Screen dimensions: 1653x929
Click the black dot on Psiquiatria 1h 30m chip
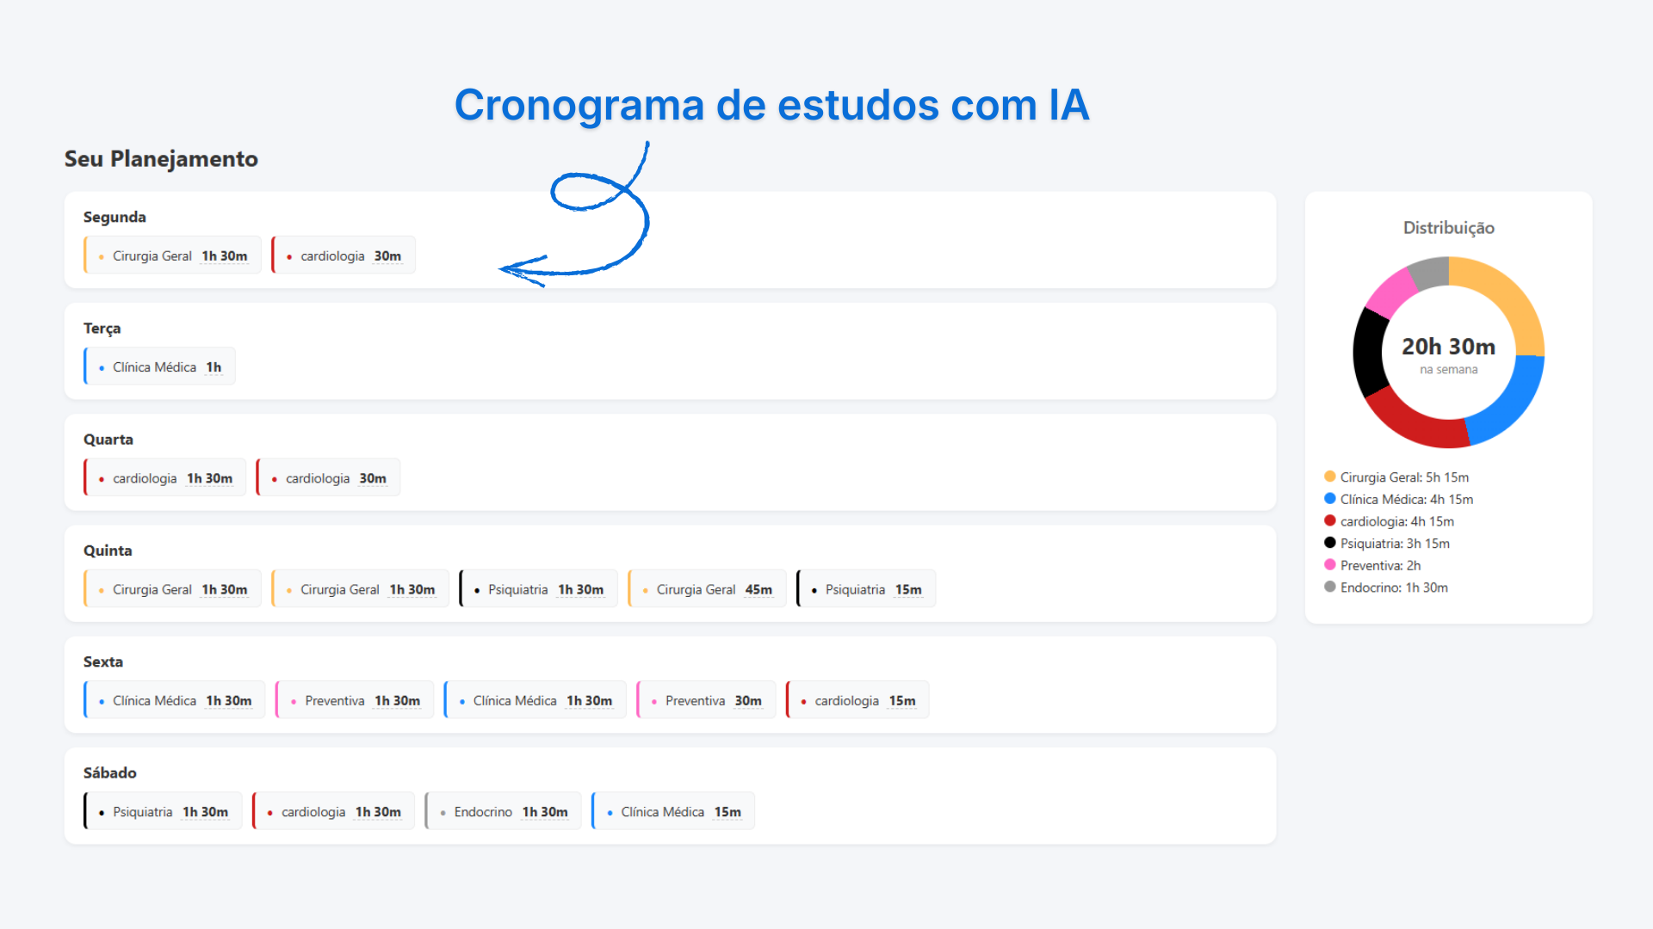(x=476, y=589)
